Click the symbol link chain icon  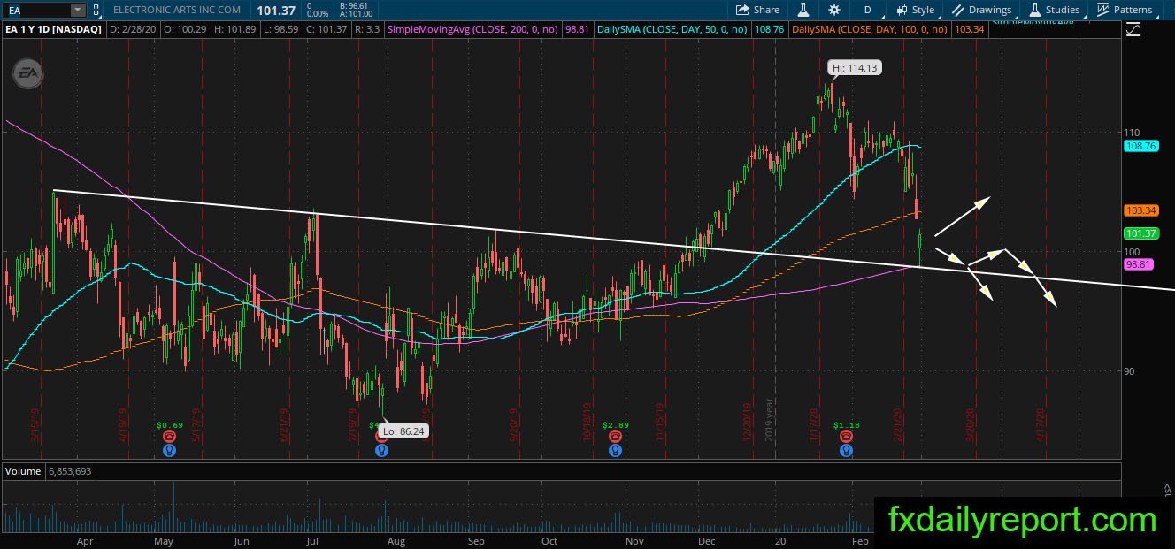(96, 10)
